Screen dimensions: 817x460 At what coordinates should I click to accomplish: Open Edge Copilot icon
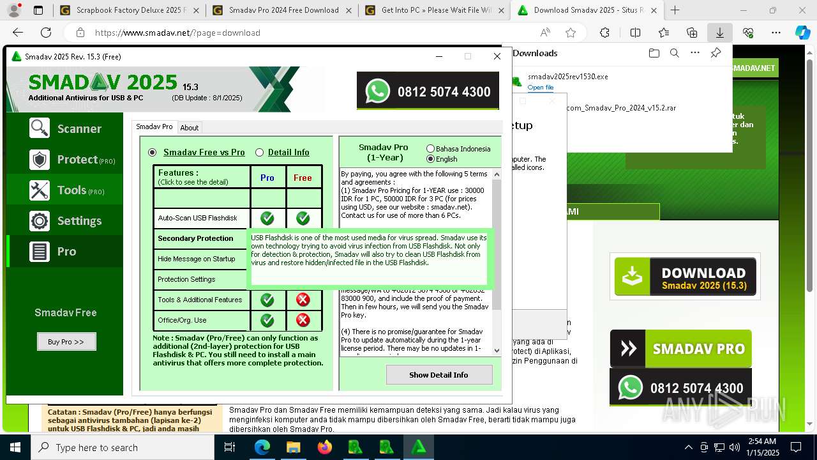coord(802,33)
